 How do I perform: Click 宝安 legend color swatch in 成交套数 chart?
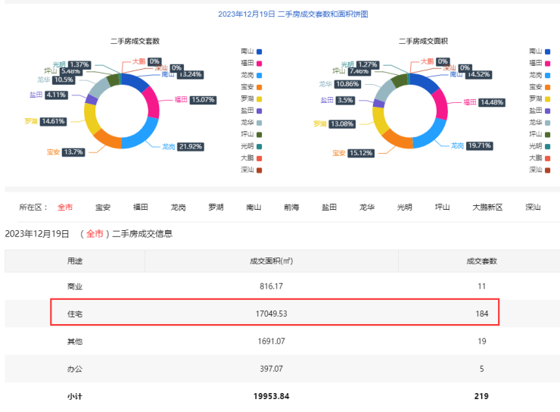pos(259,87)
